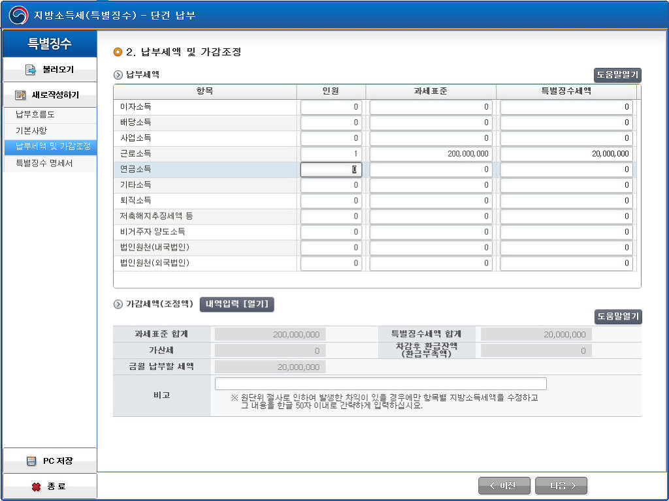Select 납부세액 및 가감조정 sidebar item
Screen dimensions: 669x501
point(53,147)
